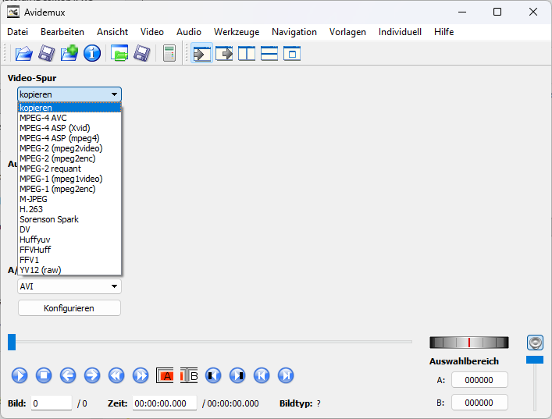Image resolution: width=552 pixels, height=419 pixels.
Task: Select MPEG-2 (mpeg2video) option
Action: pyautogui.click(x=69, y=148)
